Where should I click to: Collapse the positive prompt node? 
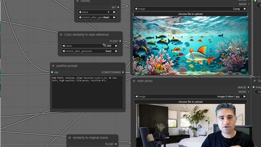point(53,66)
